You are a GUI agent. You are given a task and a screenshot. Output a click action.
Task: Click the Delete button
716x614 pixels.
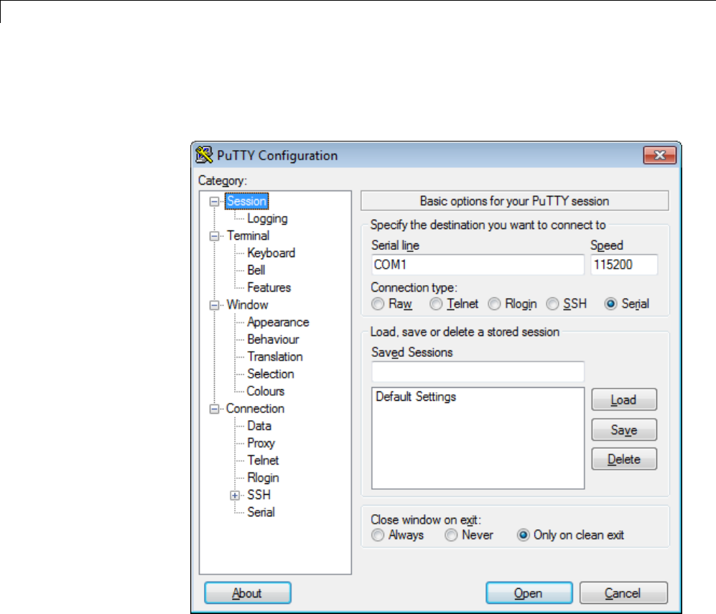(x=624, y=460)
